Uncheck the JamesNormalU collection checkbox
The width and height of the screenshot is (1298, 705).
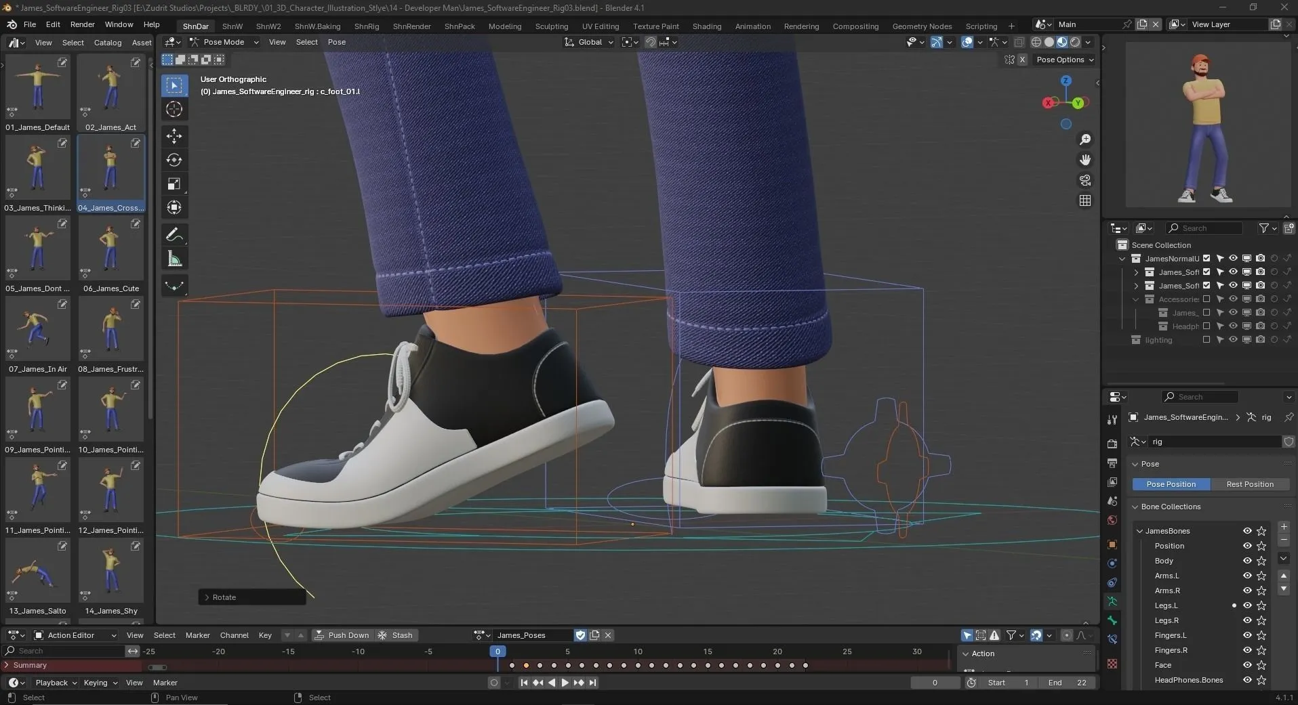pos(1206,259)
